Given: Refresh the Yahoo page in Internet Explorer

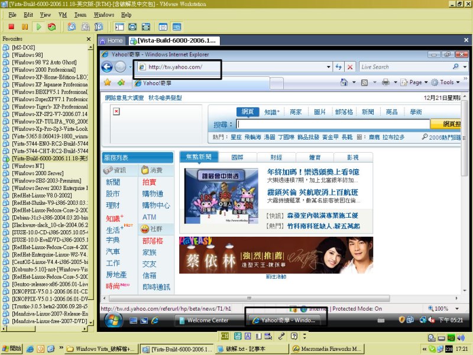Looking at the screenshot, I should pyautogui.click(x=338, y=67).
